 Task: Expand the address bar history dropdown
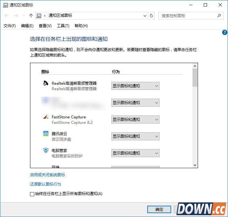click(145, 16)
